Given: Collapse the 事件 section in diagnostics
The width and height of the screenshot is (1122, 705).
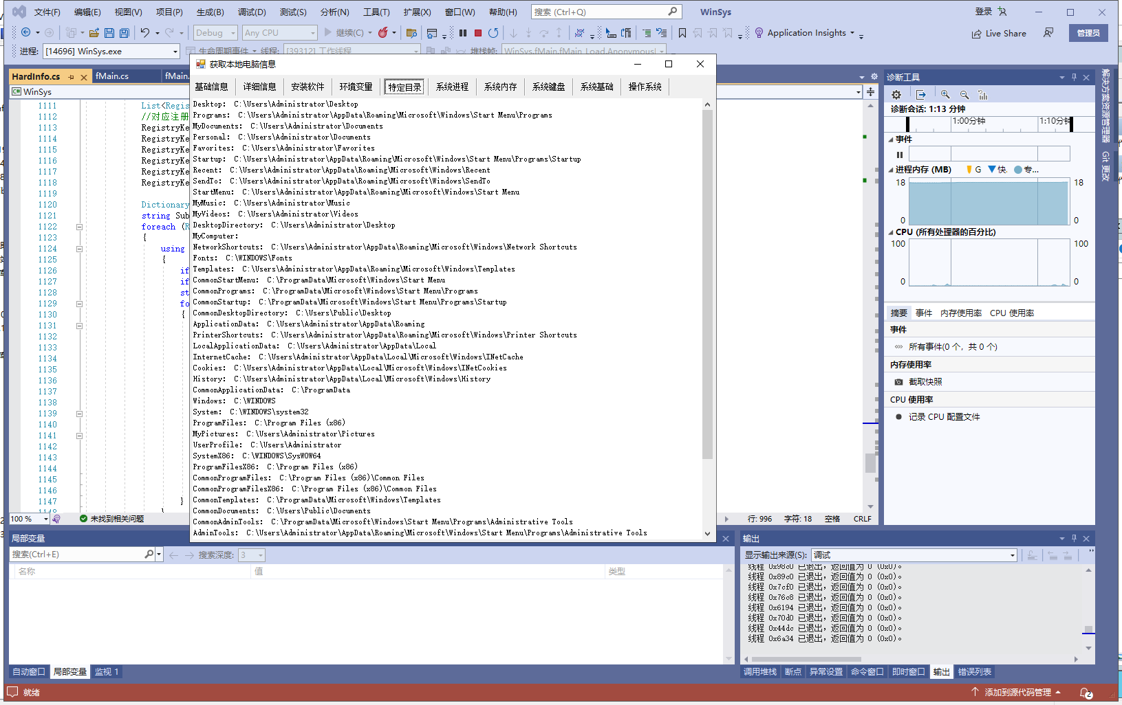Looking at the screenshot, I should (x=891, y=139).
